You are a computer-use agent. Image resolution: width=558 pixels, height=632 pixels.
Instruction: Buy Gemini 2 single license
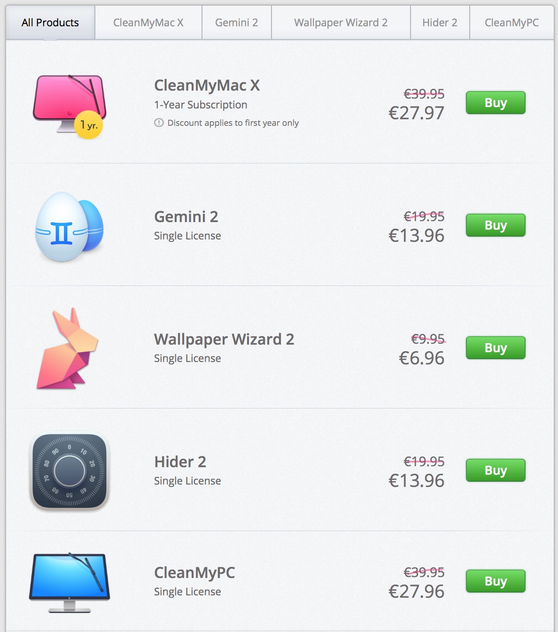[496, 225]
